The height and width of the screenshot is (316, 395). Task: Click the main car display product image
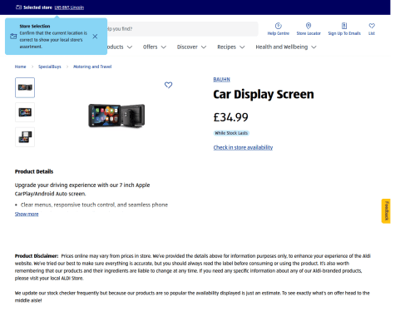tap(116, 116)
